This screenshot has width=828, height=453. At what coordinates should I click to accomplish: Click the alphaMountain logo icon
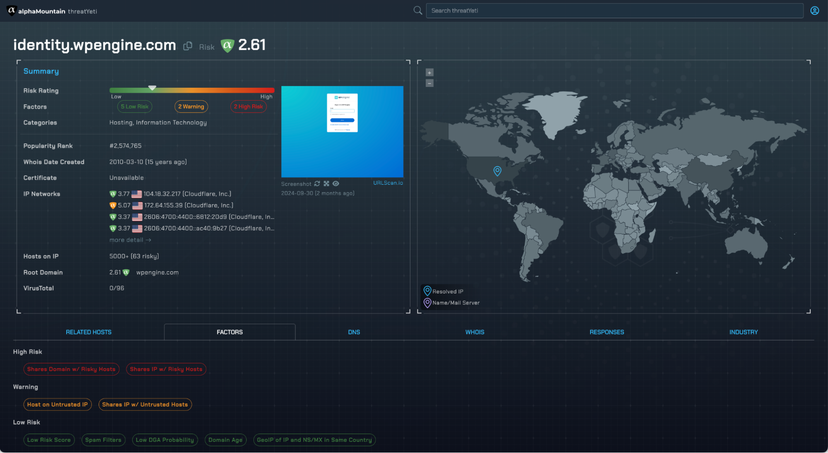tap(12, 10)
